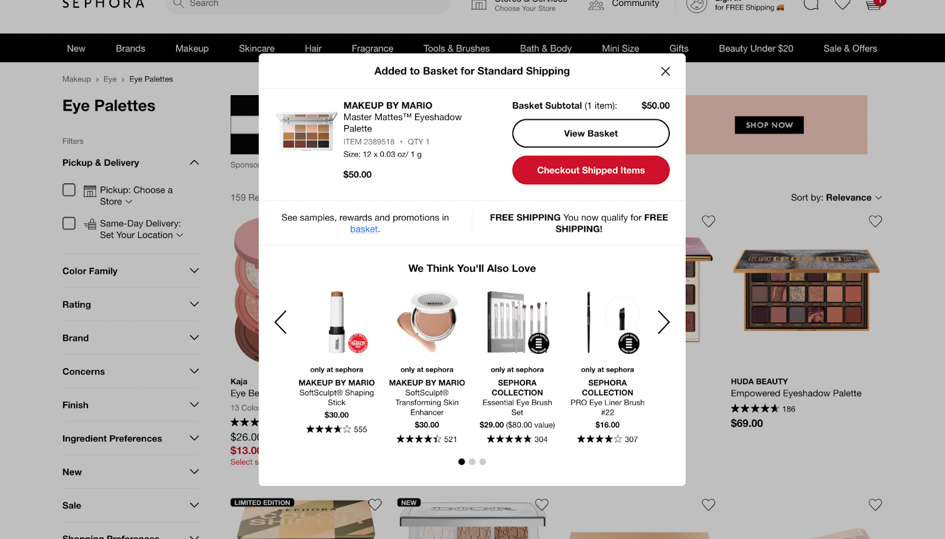This screenshot has width=945, height=539.
Task: Click the search magnifier icon
Action: click(178, 4)
